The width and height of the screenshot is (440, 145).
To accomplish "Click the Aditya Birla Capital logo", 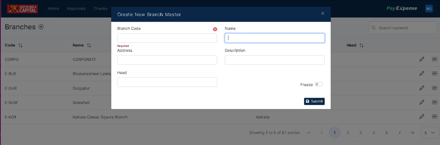I will 22,9.
